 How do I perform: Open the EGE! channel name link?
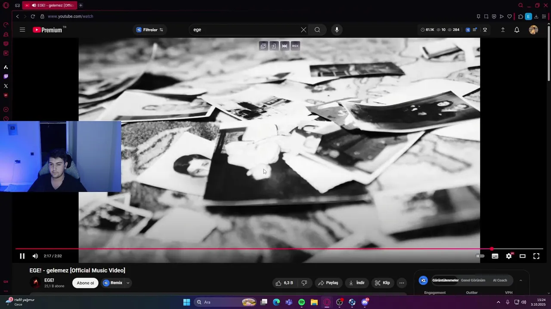tap(49, 280)
